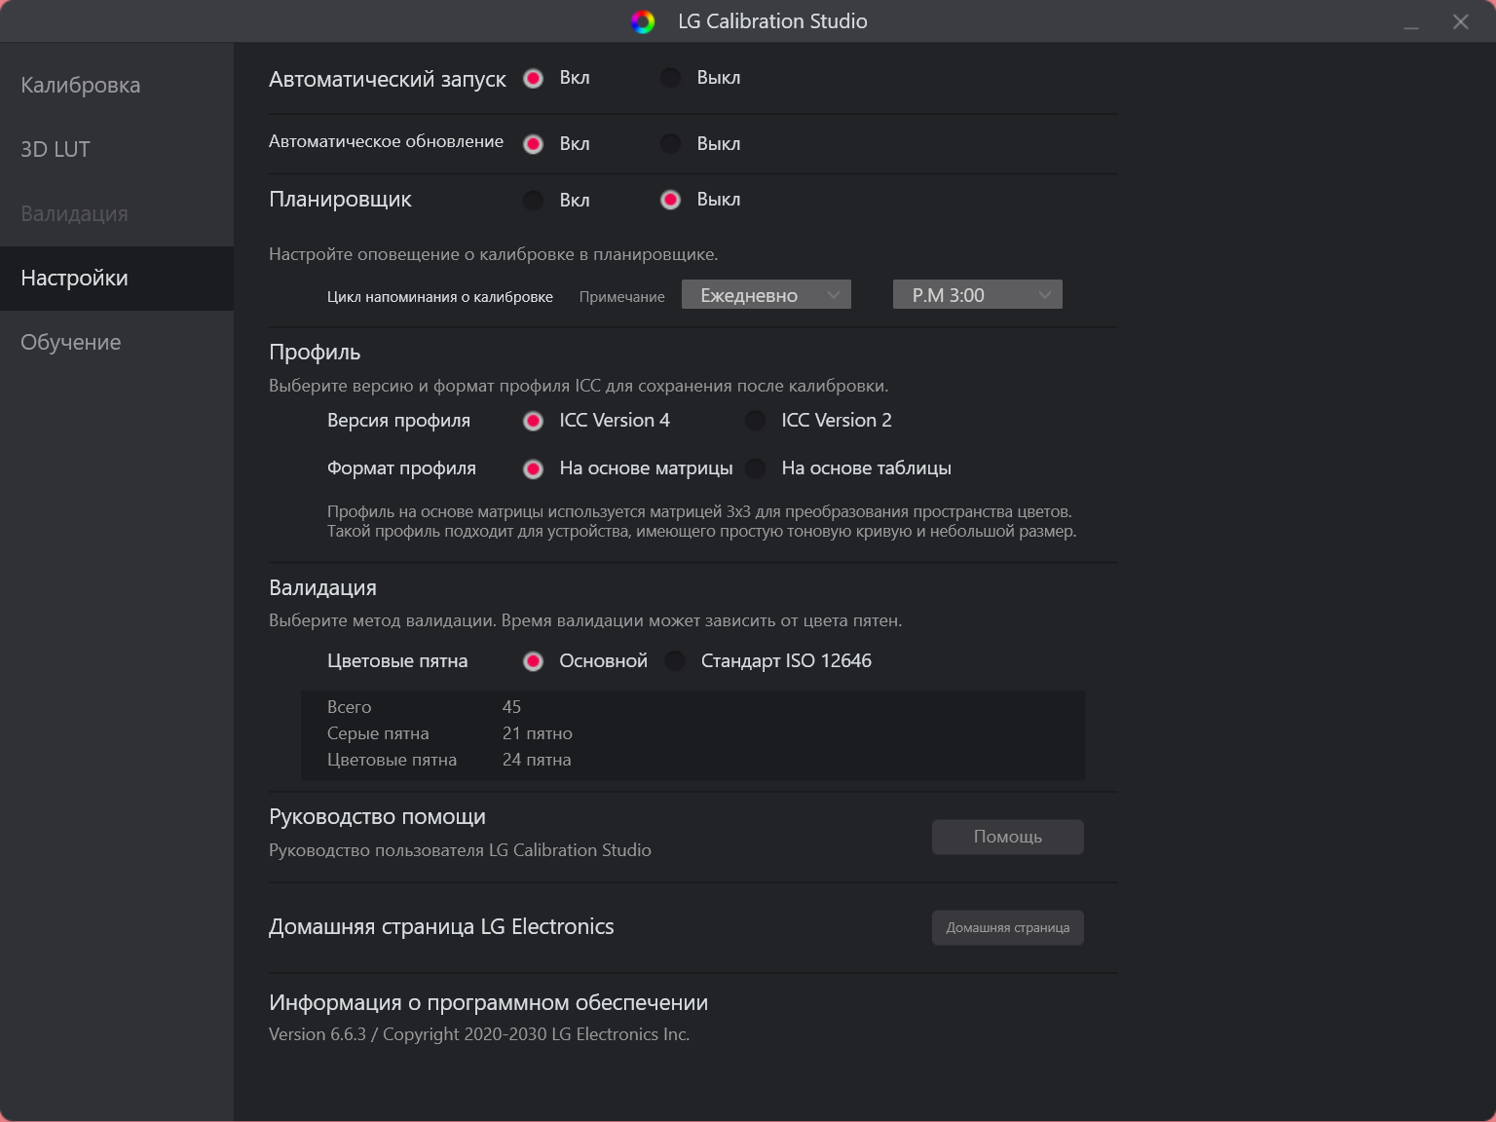Close the LG Calibration Studio window
This screenshot has width=1496, height=1122.
coord(1460,22)
